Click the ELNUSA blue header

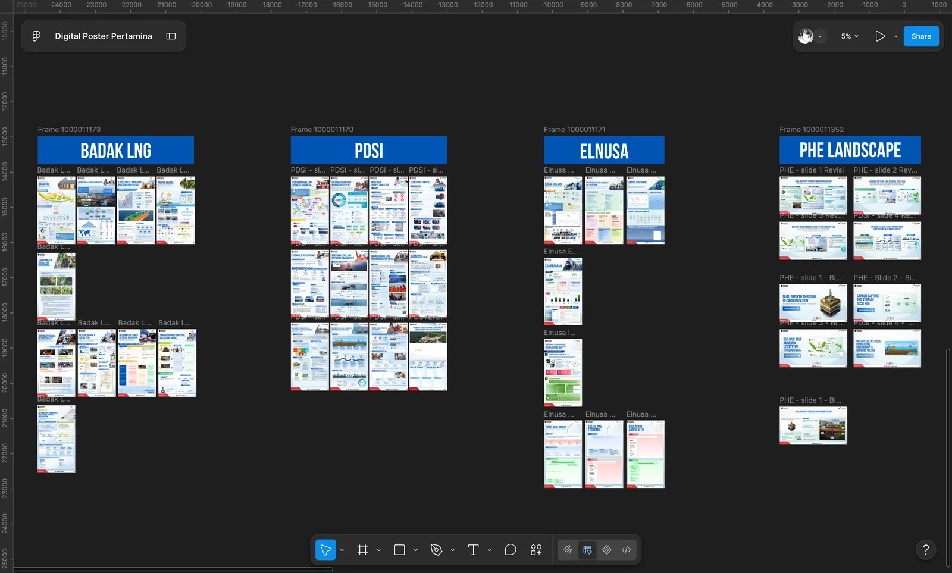604,150
